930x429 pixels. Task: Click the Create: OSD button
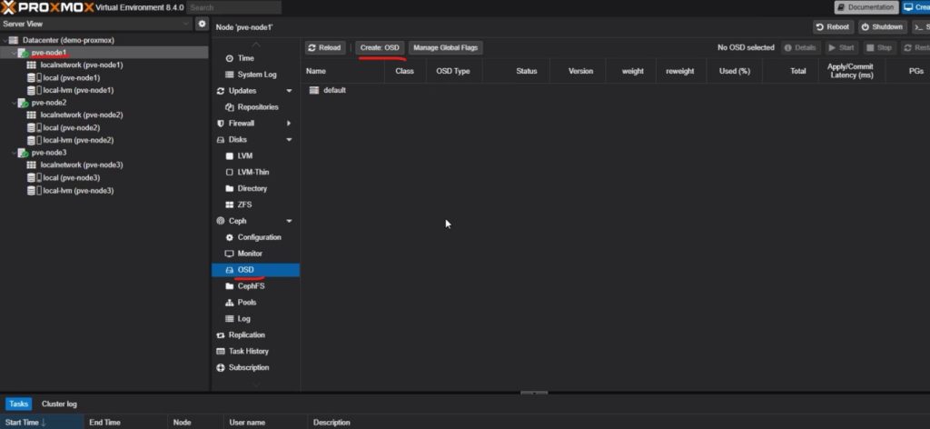[x=380, y=47]
